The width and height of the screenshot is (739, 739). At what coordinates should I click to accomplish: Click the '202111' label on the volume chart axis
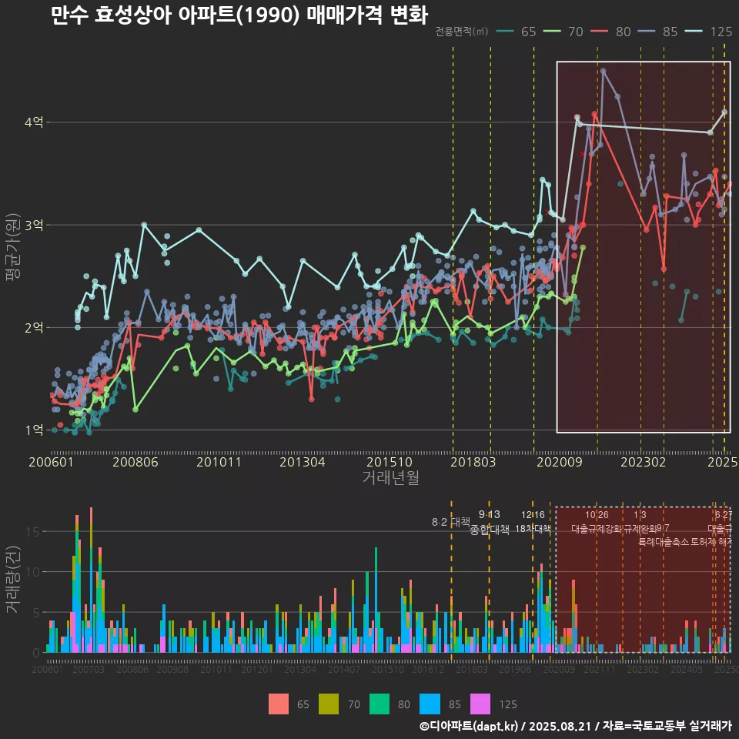(x=600, y=669)
